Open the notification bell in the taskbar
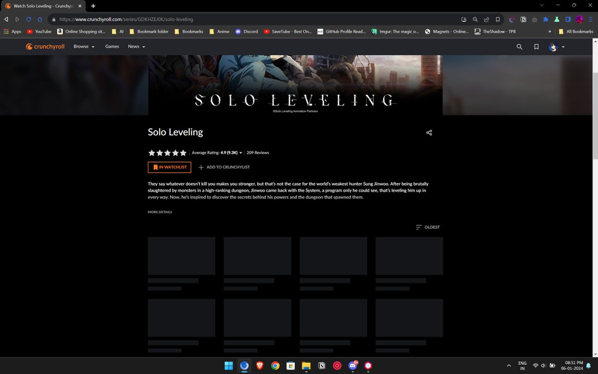The image size is (598, 374). (589, 366)
